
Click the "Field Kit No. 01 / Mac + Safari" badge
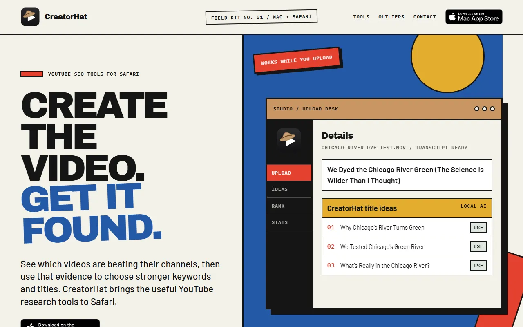point(261,17)
